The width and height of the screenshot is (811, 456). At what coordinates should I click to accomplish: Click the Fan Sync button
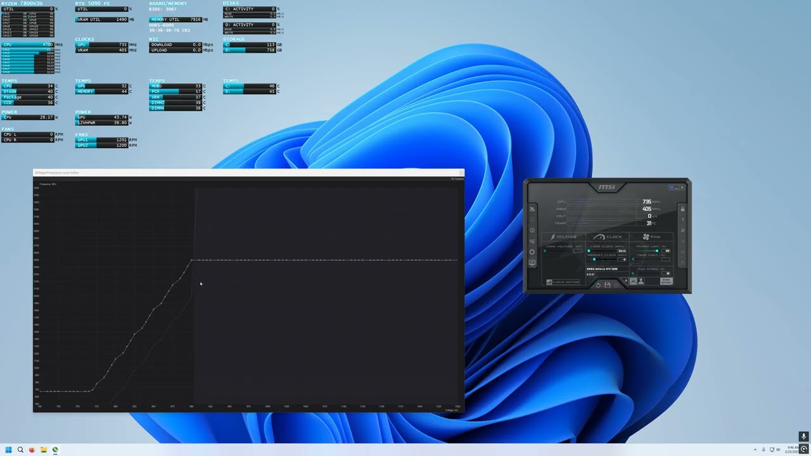click(x=667, y=281)
